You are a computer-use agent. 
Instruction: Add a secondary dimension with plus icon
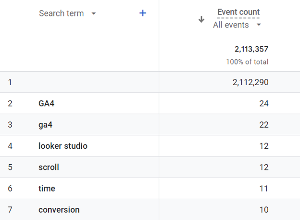[x=142, y=13]
